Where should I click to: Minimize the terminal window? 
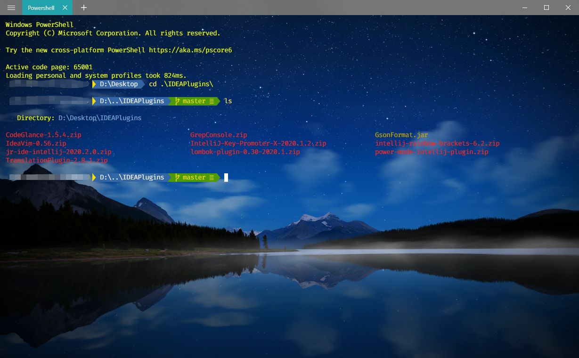[x=525, y=8]
